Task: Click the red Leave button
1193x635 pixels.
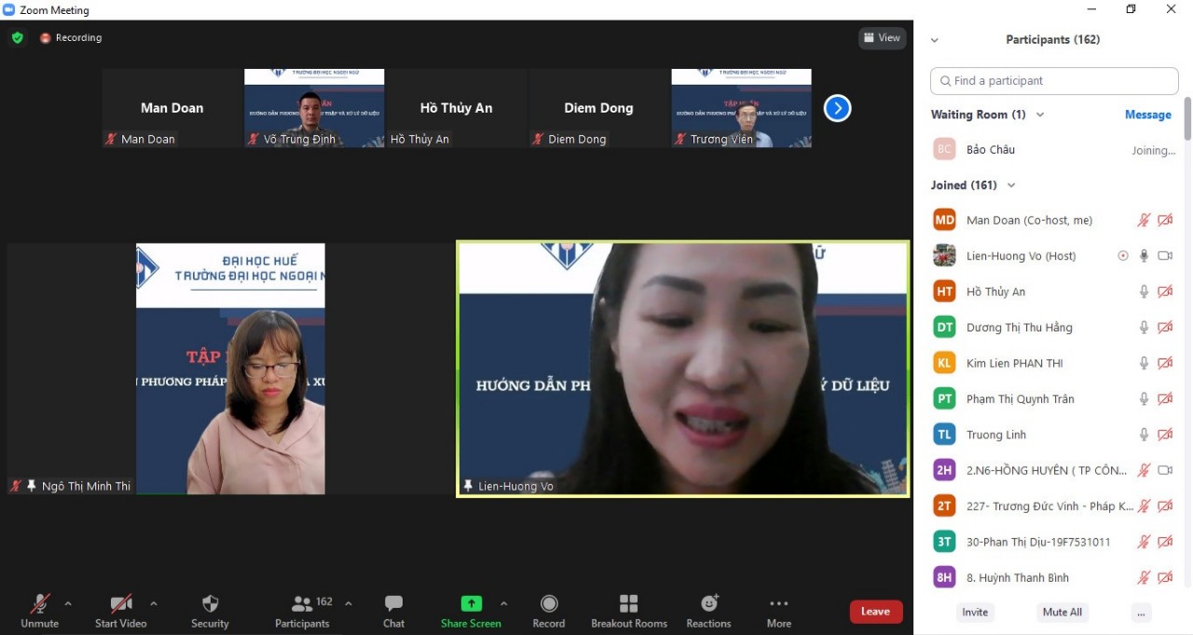Action: (875, 612)
